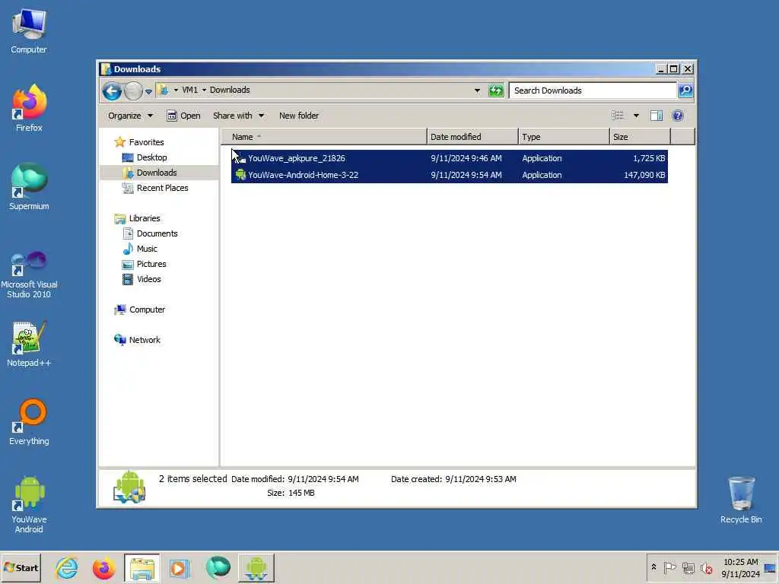Image resolution: width=779 pixels, height=584 pixels.
Task: Select Downloads in the Favorites list
Action: click(157, 173)
